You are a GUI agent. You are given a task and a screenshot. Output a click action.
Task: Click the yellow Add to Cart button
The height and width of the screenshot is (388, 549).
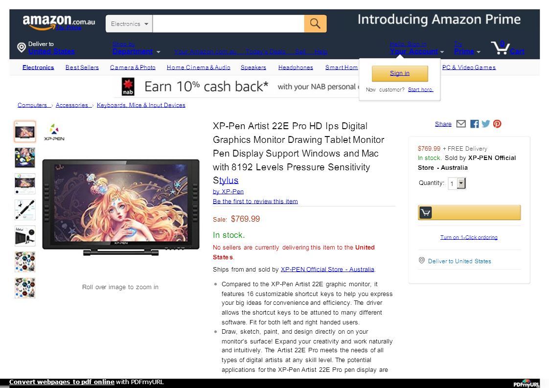coord(469,212)
